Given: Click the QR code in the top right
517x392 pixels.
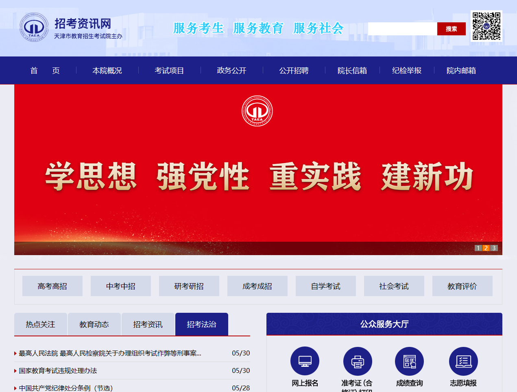Looking at the screenshot, I should (486, 26).
